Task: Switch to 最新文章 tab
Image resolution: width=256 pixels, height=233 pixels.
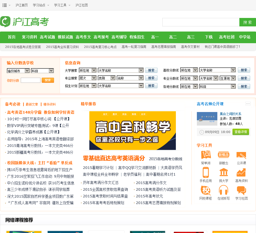Action: (32, 104)
